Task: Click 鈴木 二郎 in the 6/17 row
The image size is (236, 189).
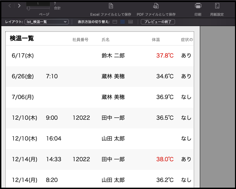Action: click(113, 56)
